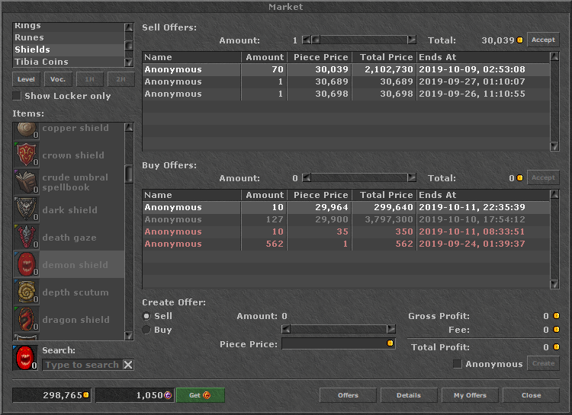Viewport: 572px width, 415px height.
Task: Tick the Anonymous offer checkbox
Action: [457, 364]
